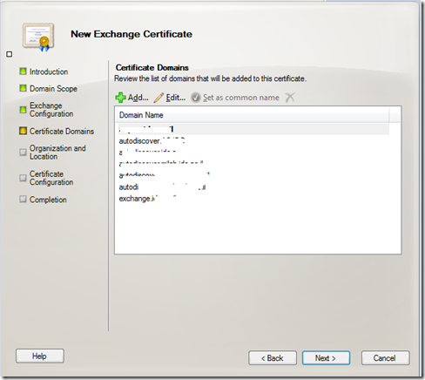Screen dimensions: 425x380
Task: Go to Introduction wizard step
Action: point(49,71)
